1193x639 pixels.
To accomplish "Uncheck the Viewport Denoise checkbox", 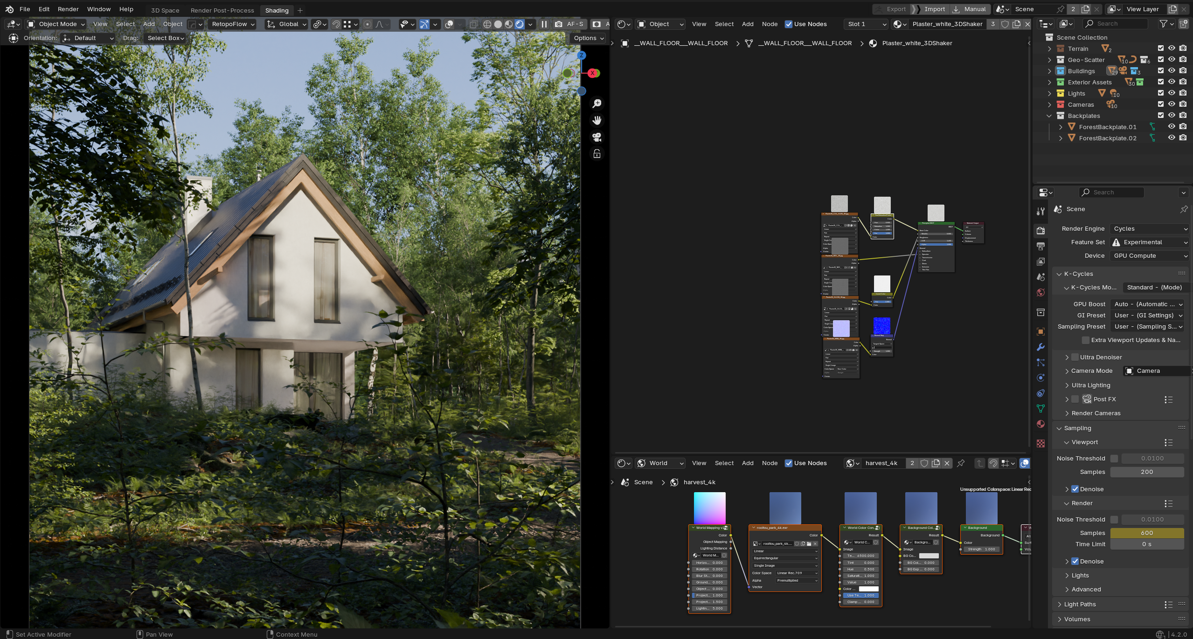I will point(1075,489).
